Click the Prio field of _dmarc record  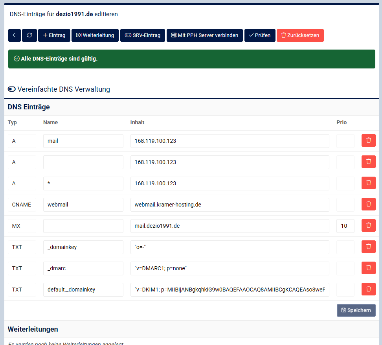(345, 268)
